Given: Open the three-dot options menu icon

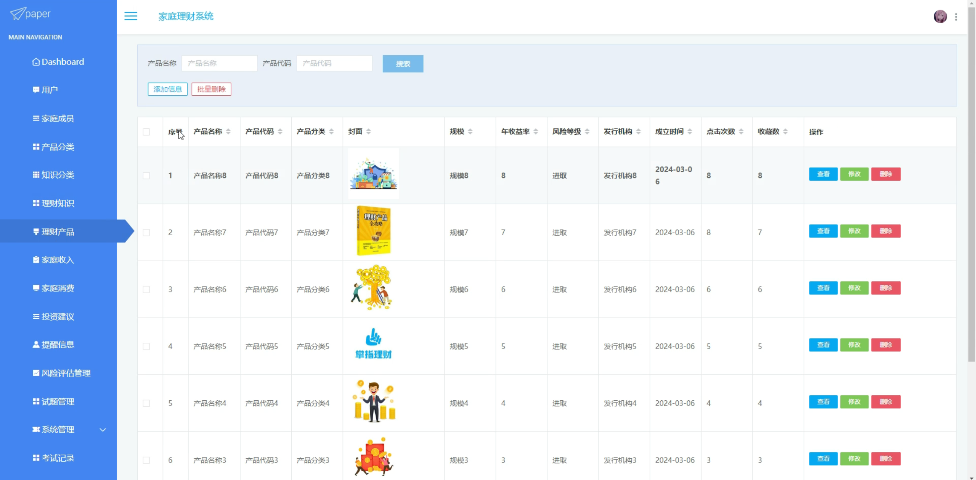Looking at the screenshot, I should [956, 17].
